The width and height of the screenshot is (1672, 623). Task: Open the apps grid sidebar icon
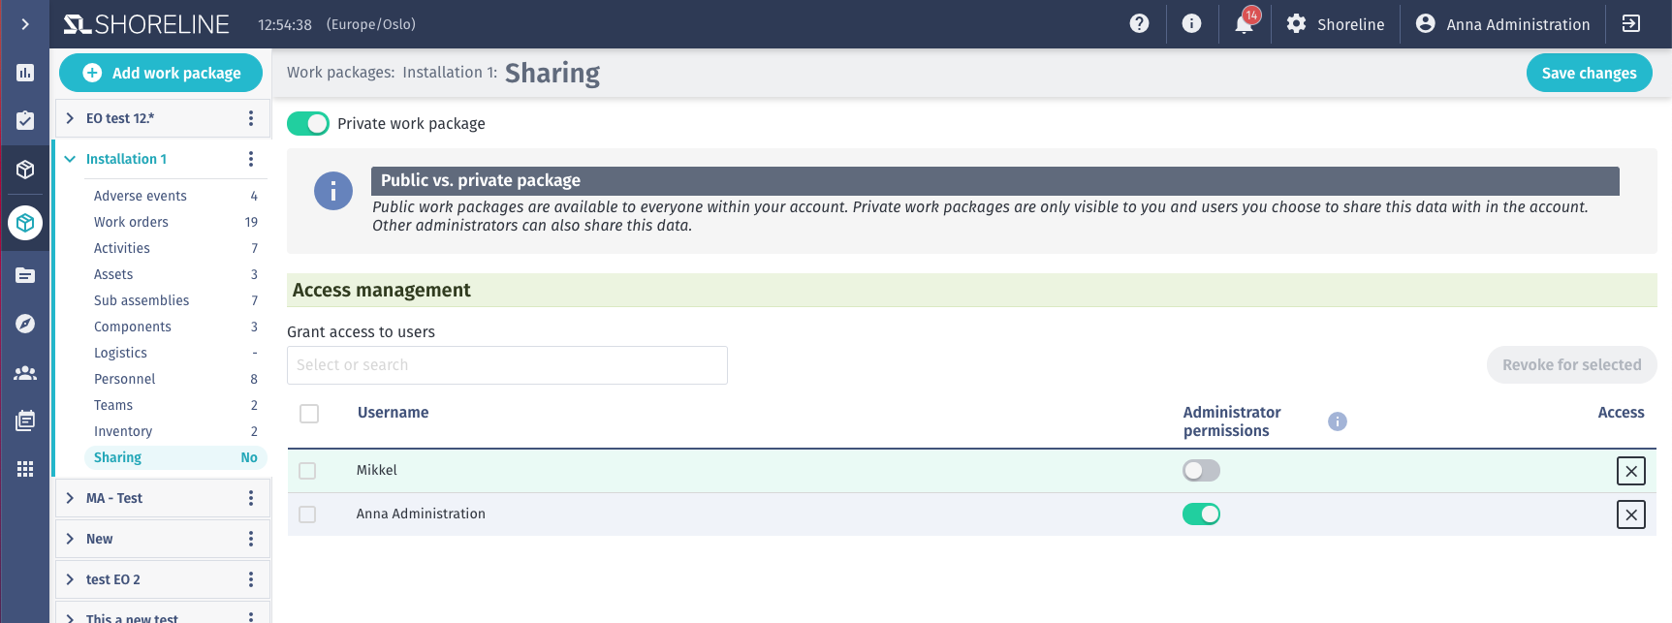[25, 469]
